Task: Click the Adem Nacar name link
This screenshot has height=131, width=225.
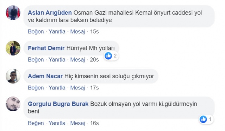Action: coord(45,76)
